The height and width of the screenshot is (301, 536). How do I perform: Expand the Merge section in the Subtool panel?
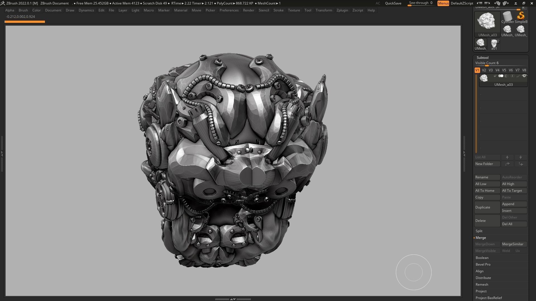[x=481, y=237]
